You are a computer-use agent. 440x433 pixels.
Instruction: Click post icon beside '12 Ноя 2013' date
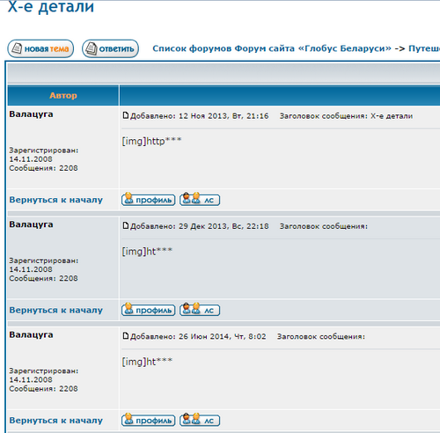click(x=126, y=115)
